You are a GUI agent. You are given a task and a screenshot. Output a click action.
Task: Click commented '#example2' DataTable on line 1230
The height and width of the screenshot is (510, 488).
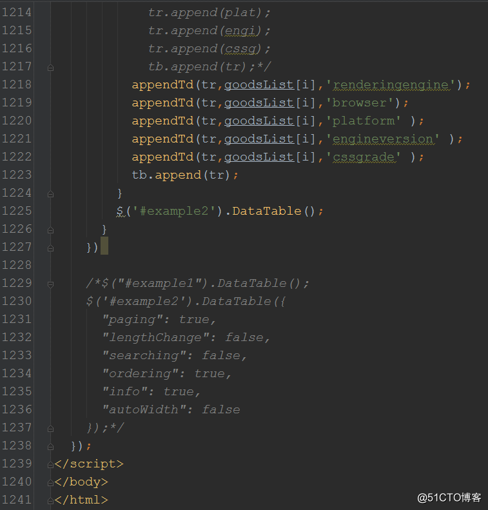click(x=186, y=302)
